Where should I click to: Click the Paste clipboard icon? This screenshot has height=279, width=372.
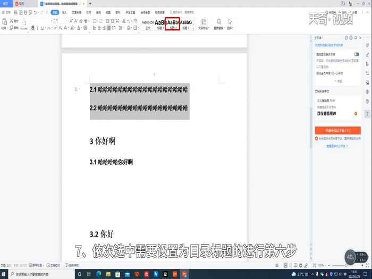click(4, 22)
